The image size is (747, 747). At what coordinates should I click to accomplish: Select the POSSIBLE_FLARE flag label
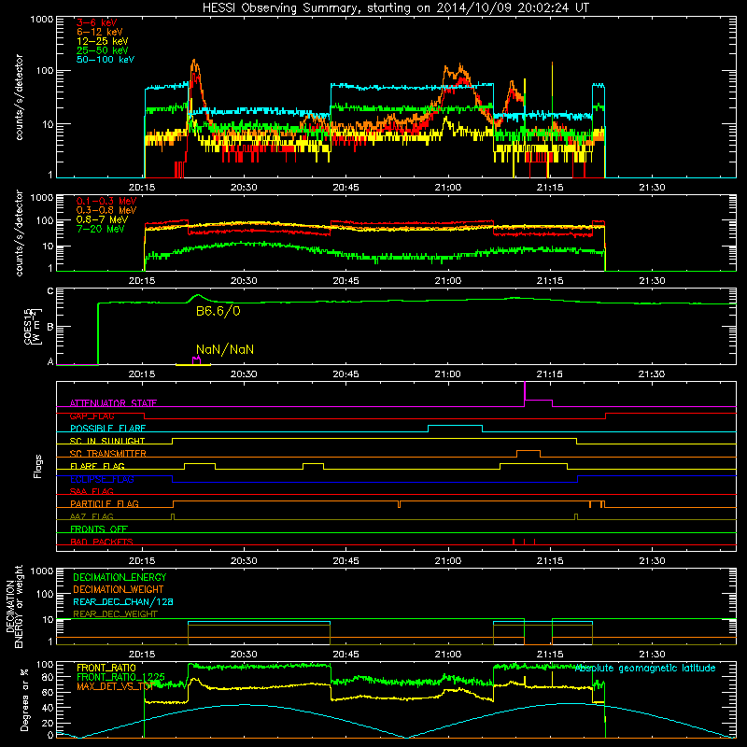107,429
